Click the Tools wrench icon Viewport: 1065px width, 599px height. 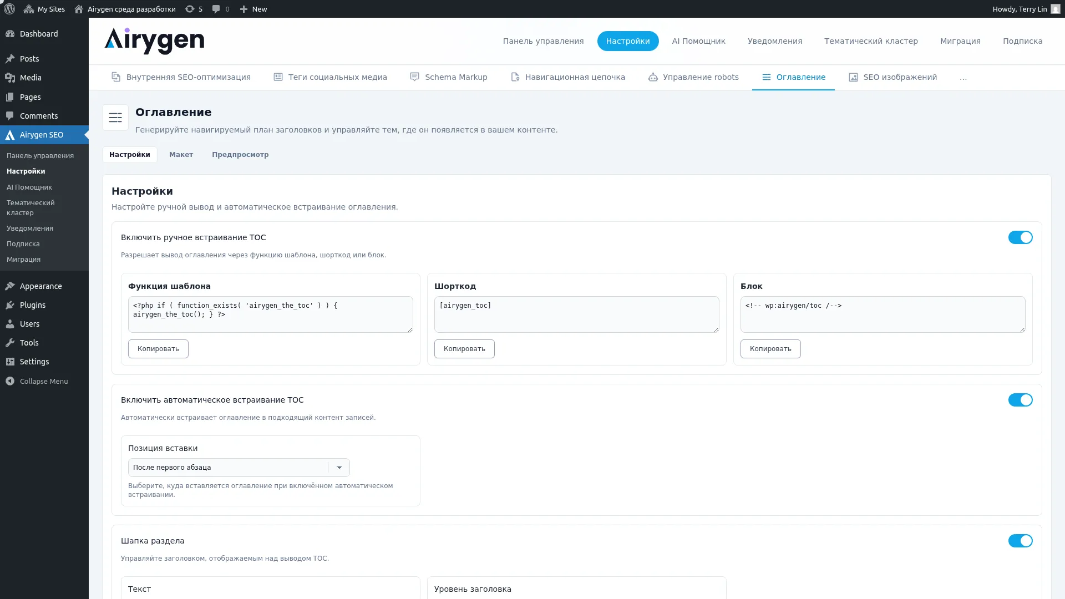pos(10,343)
